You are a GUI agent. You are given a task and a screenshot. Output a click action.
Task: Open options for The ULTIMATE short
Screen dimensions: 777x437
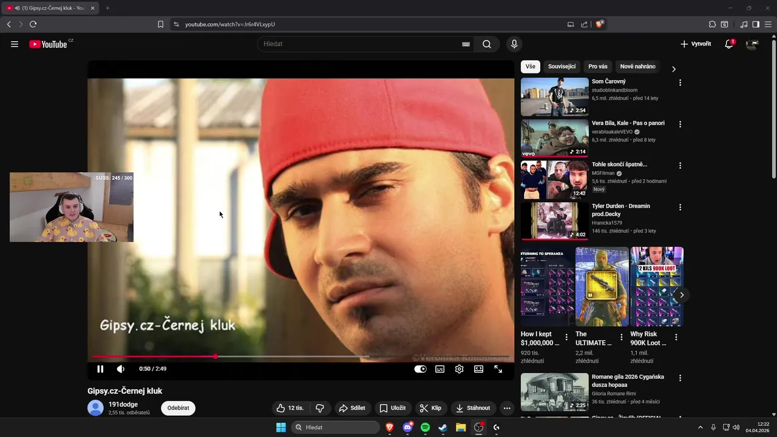pos(621,337)
